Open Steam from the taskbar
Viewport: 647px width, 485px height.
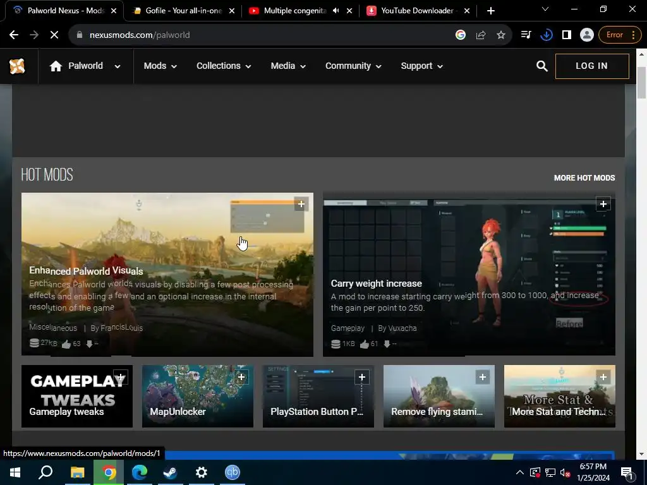(x=170, y=472)
